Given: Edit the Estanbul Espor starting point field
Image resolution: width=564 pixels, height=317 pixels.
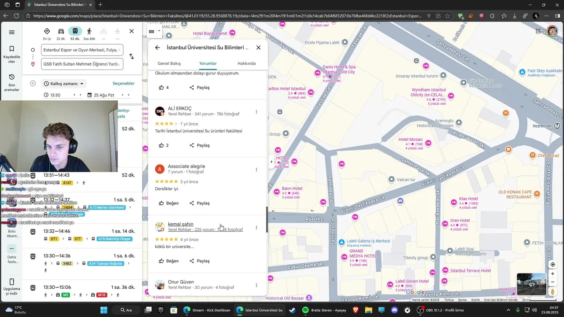Looking at the screenshot, I should pos(82,50).
